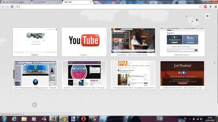
Task: Switch to Firefox in taskbar
Action: [54, 119]
